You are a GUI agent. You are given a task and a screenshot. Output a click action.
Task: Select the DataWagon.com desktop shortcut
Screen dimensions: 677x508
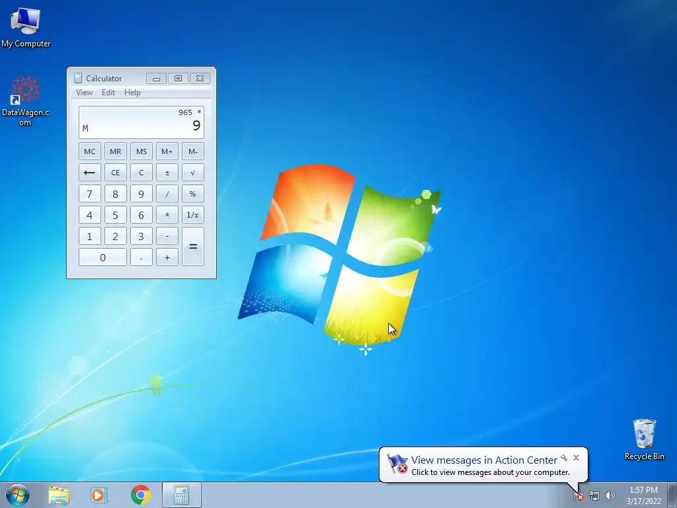click(x=26, y=101)
